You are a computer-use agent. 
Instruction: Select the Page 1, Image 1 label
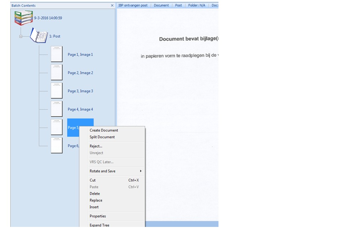point(80,55)
